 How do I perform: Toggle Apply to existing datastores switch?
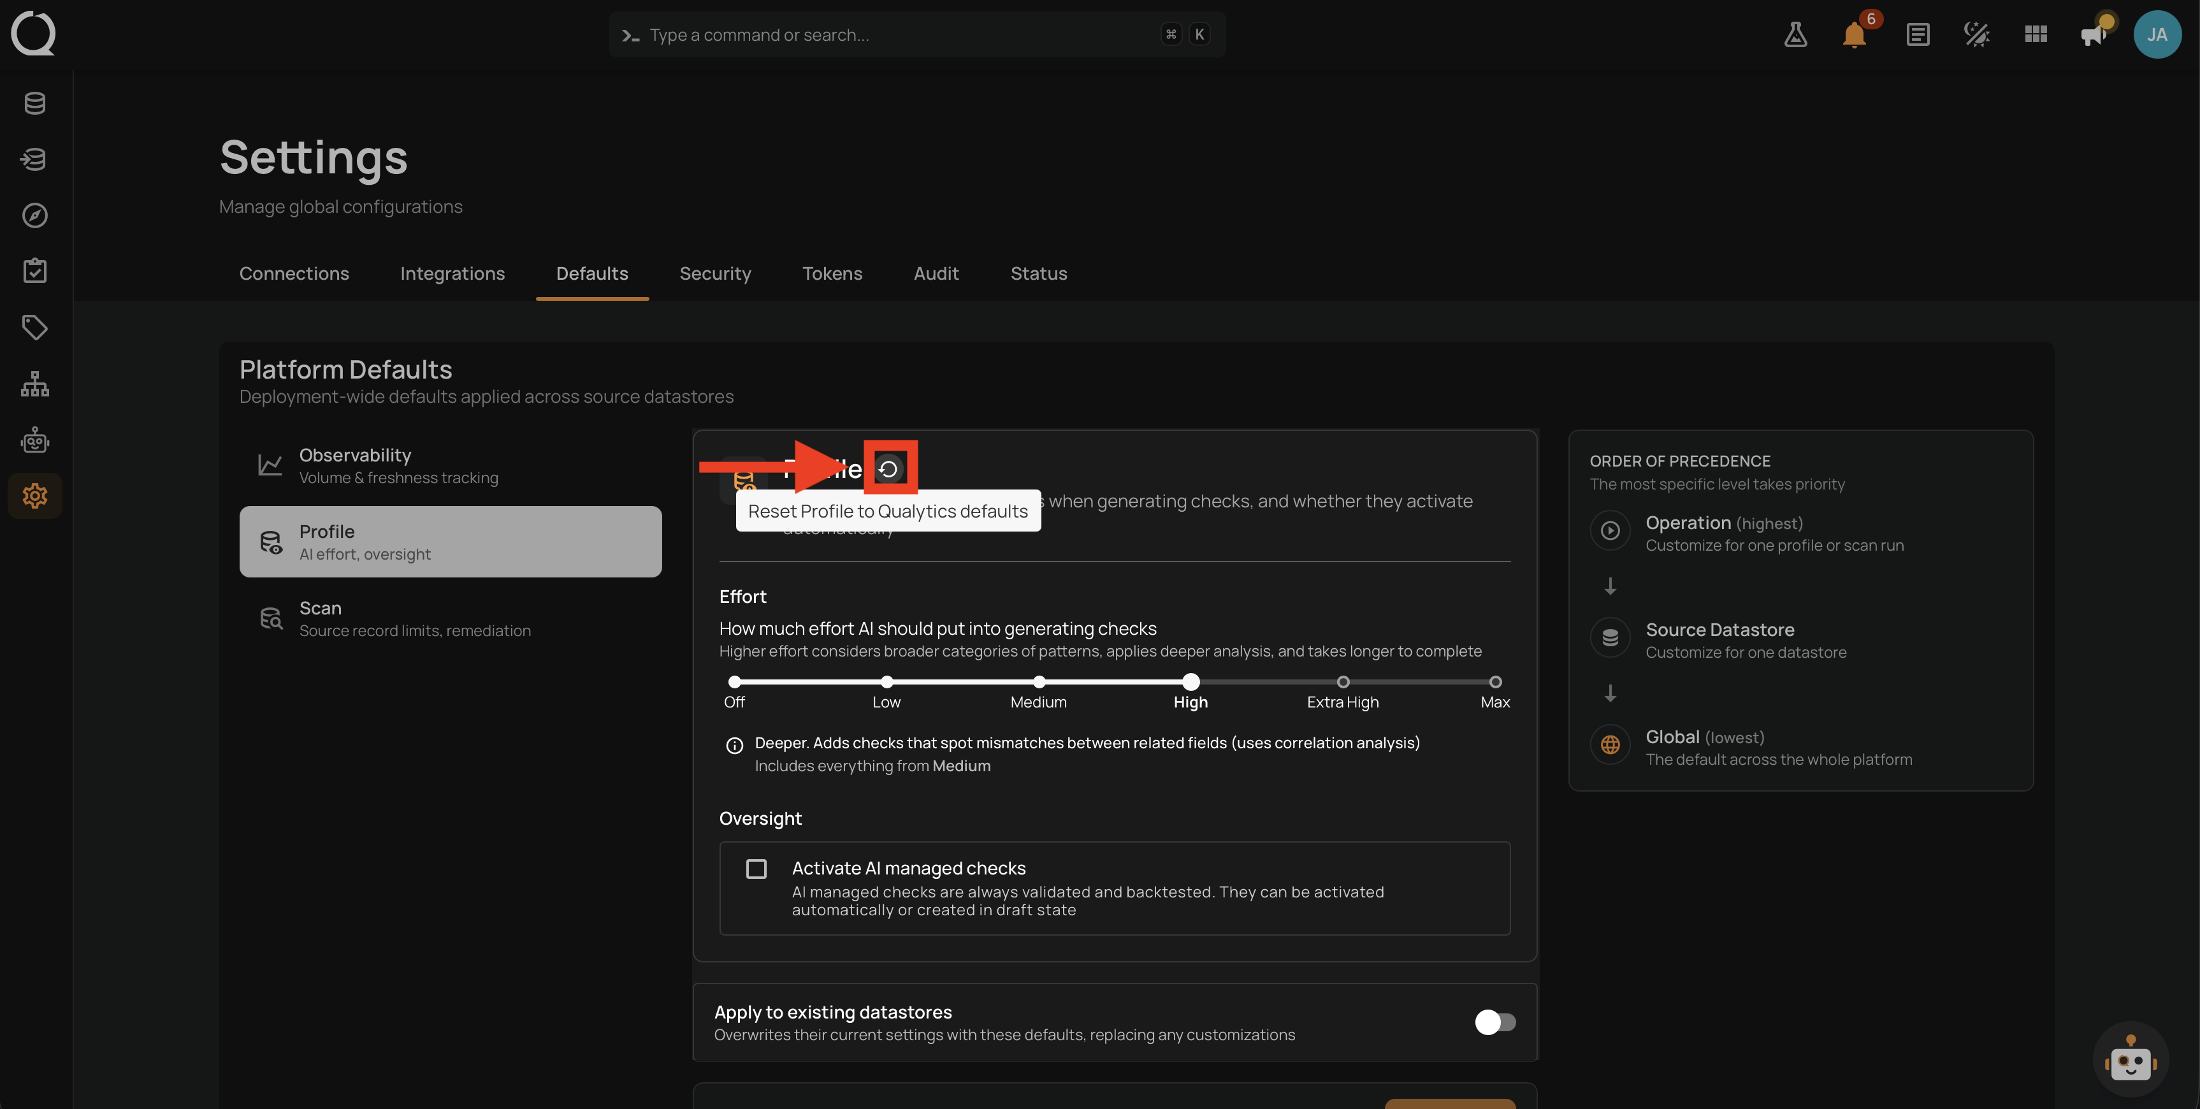click(x=1494, y=1023)
